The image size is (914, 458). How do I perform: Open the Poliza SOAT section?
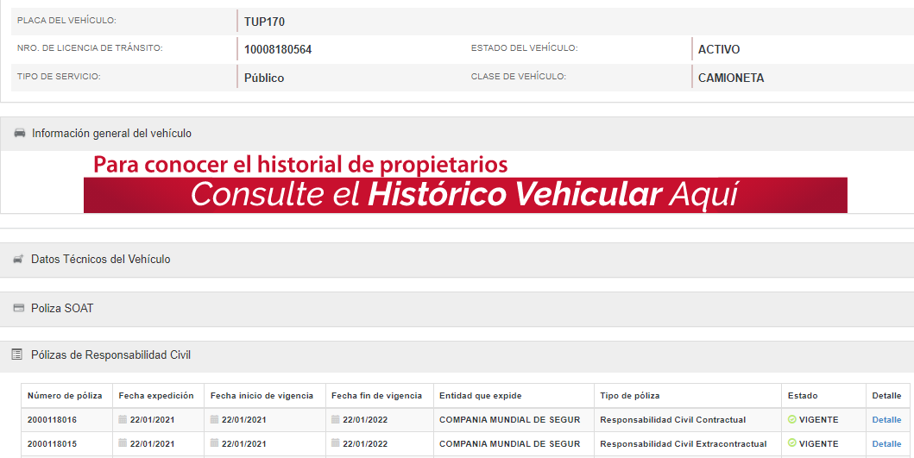click(62, 308)
